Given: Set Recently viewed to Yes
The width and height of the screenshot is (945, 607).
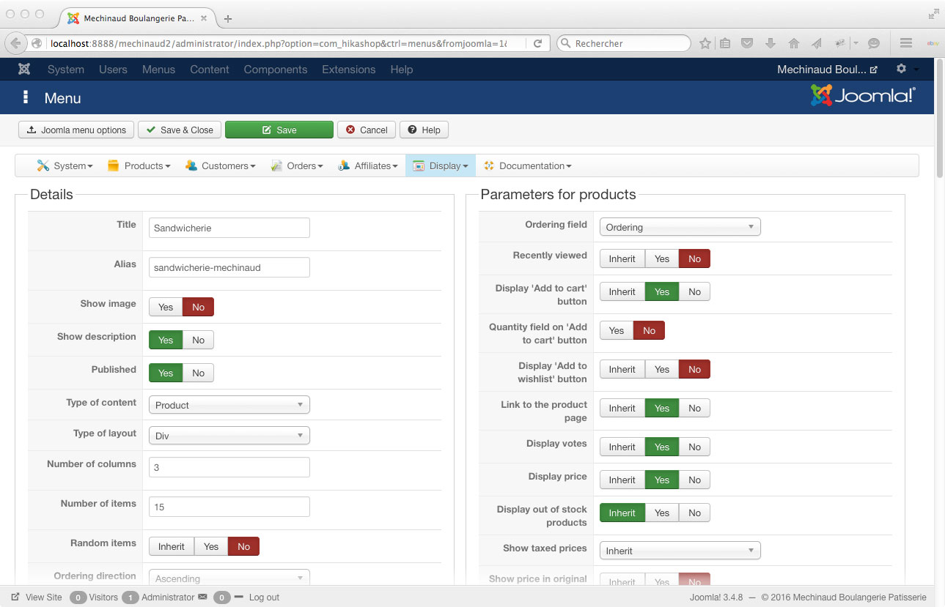Looking at the screenshot, I should 662,258.
